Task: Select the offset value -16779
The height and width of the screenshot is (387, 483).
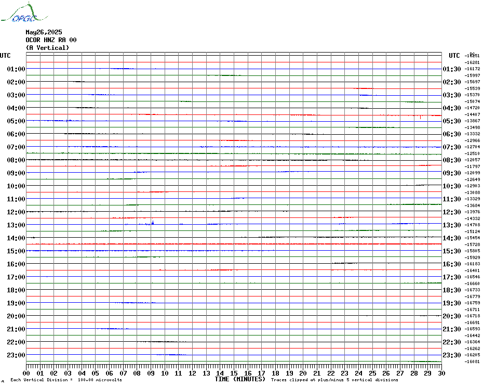Action: point(472,296)
